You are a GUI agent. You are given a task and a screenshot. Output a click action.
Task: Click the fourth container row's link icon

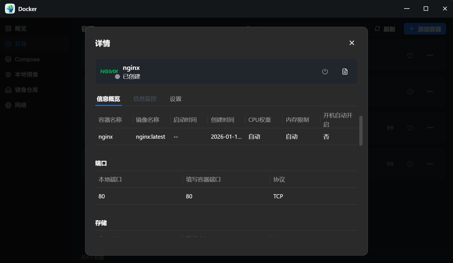(x=390, y=164)
